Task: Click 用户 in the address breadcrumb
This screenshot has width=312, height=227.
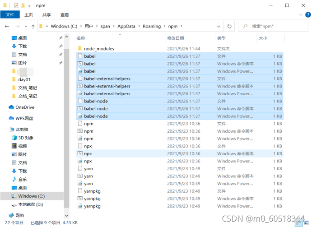Action: [x=89, y=26]
